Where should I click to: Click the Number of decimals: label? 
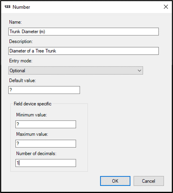pyautogui.click(x=36, y=153)
